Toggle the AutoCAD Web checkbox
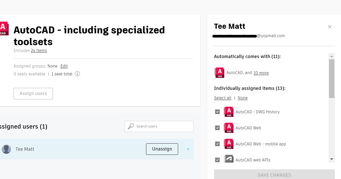This screenshot has width=341, height=179. coord(217,128)
